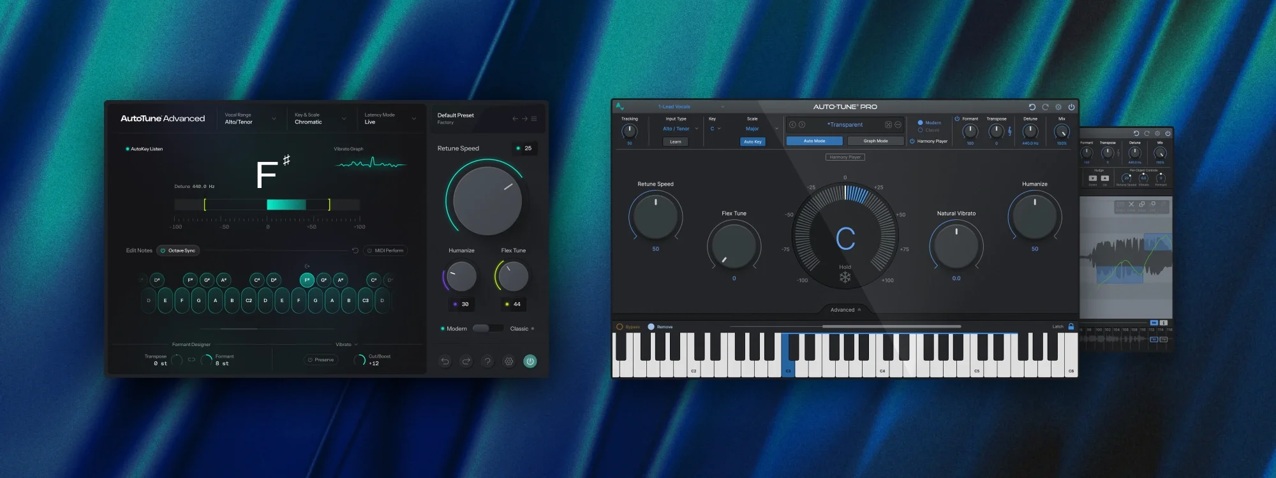The height and width of the screenshot is (478, 1276).
Task: Click the redo arrow in AutoTune Advanced
Action: pyautogui.click(x=466, y=361)
